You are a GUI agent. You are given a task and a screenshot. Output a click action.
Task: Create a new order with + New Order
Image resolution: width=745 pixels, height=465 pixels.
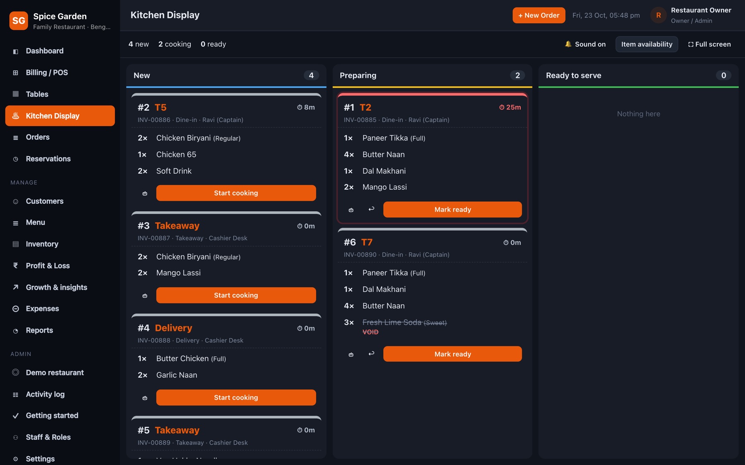(x=539, y=15)
